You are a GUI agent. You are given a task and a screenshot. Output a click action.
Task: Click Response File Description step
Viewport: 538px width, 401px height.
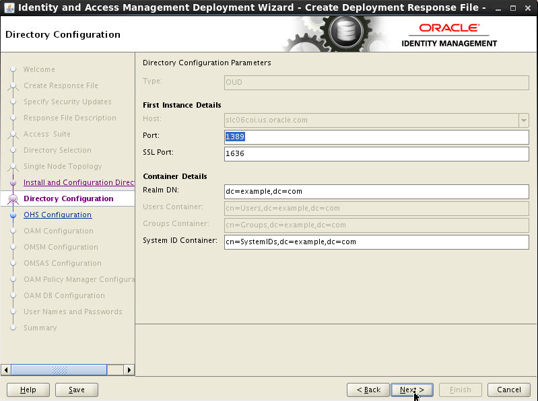point(69,118)
